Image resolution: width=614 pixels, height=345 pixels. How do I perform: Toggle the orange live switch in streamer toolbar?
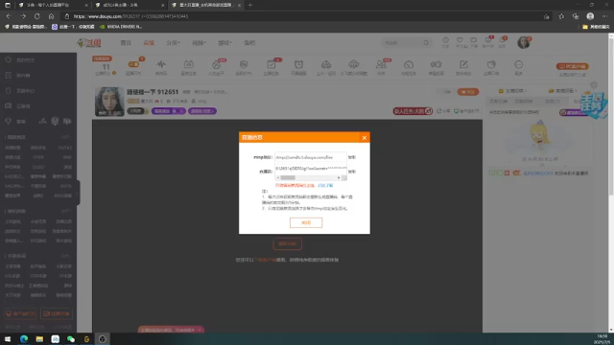(133, 64)
